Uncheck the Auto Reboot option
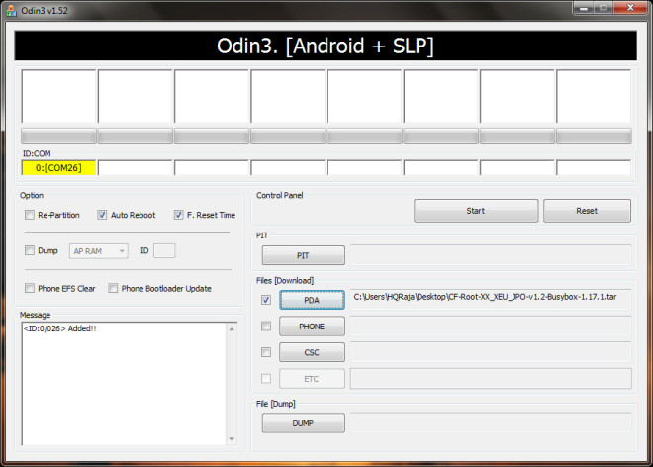This screenshot has height=467, width=653. [x=102, y=215]
